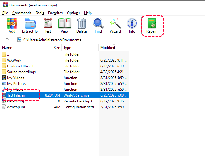Click the Configuration setti... type cell
205x156 pixels.
pyautogui.click(x=80, y=107)
